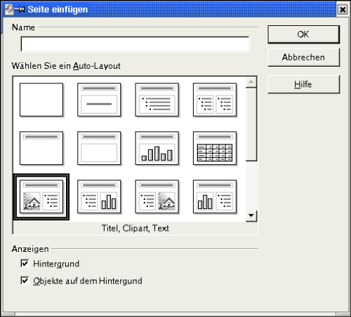Image resolution: width=351 pixels, height=317 pixels.
Task: Select the blank empty slide layout
Action: tap(41, 100)
